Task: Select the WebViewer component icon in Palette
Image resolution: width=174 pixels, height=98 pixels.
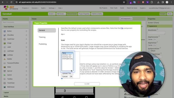Action: pos(5,87)
